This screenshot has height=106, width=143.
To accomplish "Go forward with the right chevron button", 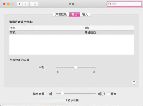I will [26, 4].
